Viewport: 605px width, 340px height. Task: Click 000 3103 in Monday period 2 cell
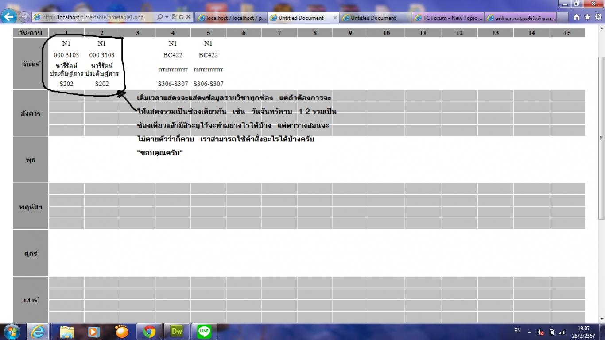[x=102, y=55]
